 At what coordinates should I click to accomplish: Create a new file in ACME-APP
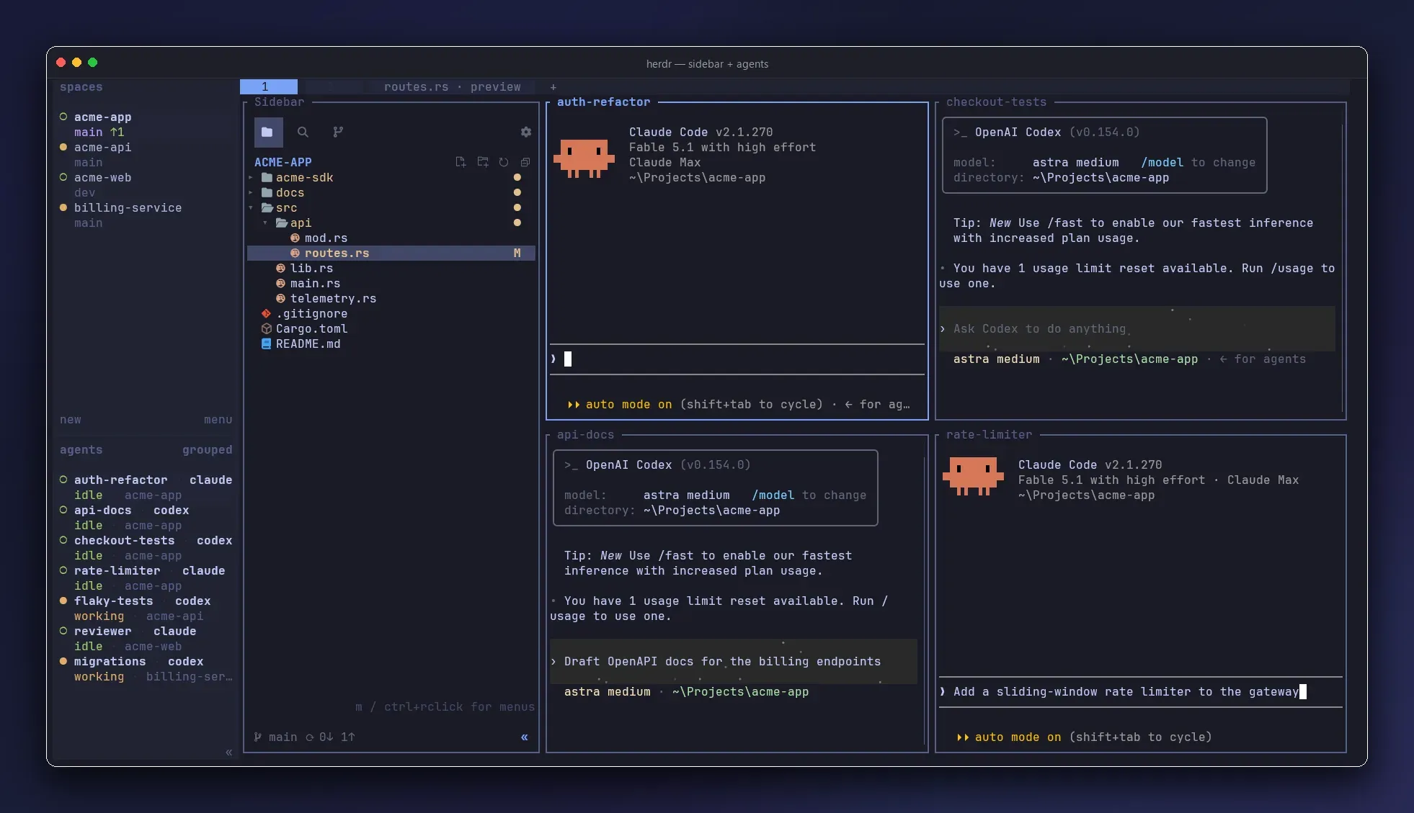(x=461, y=162)
